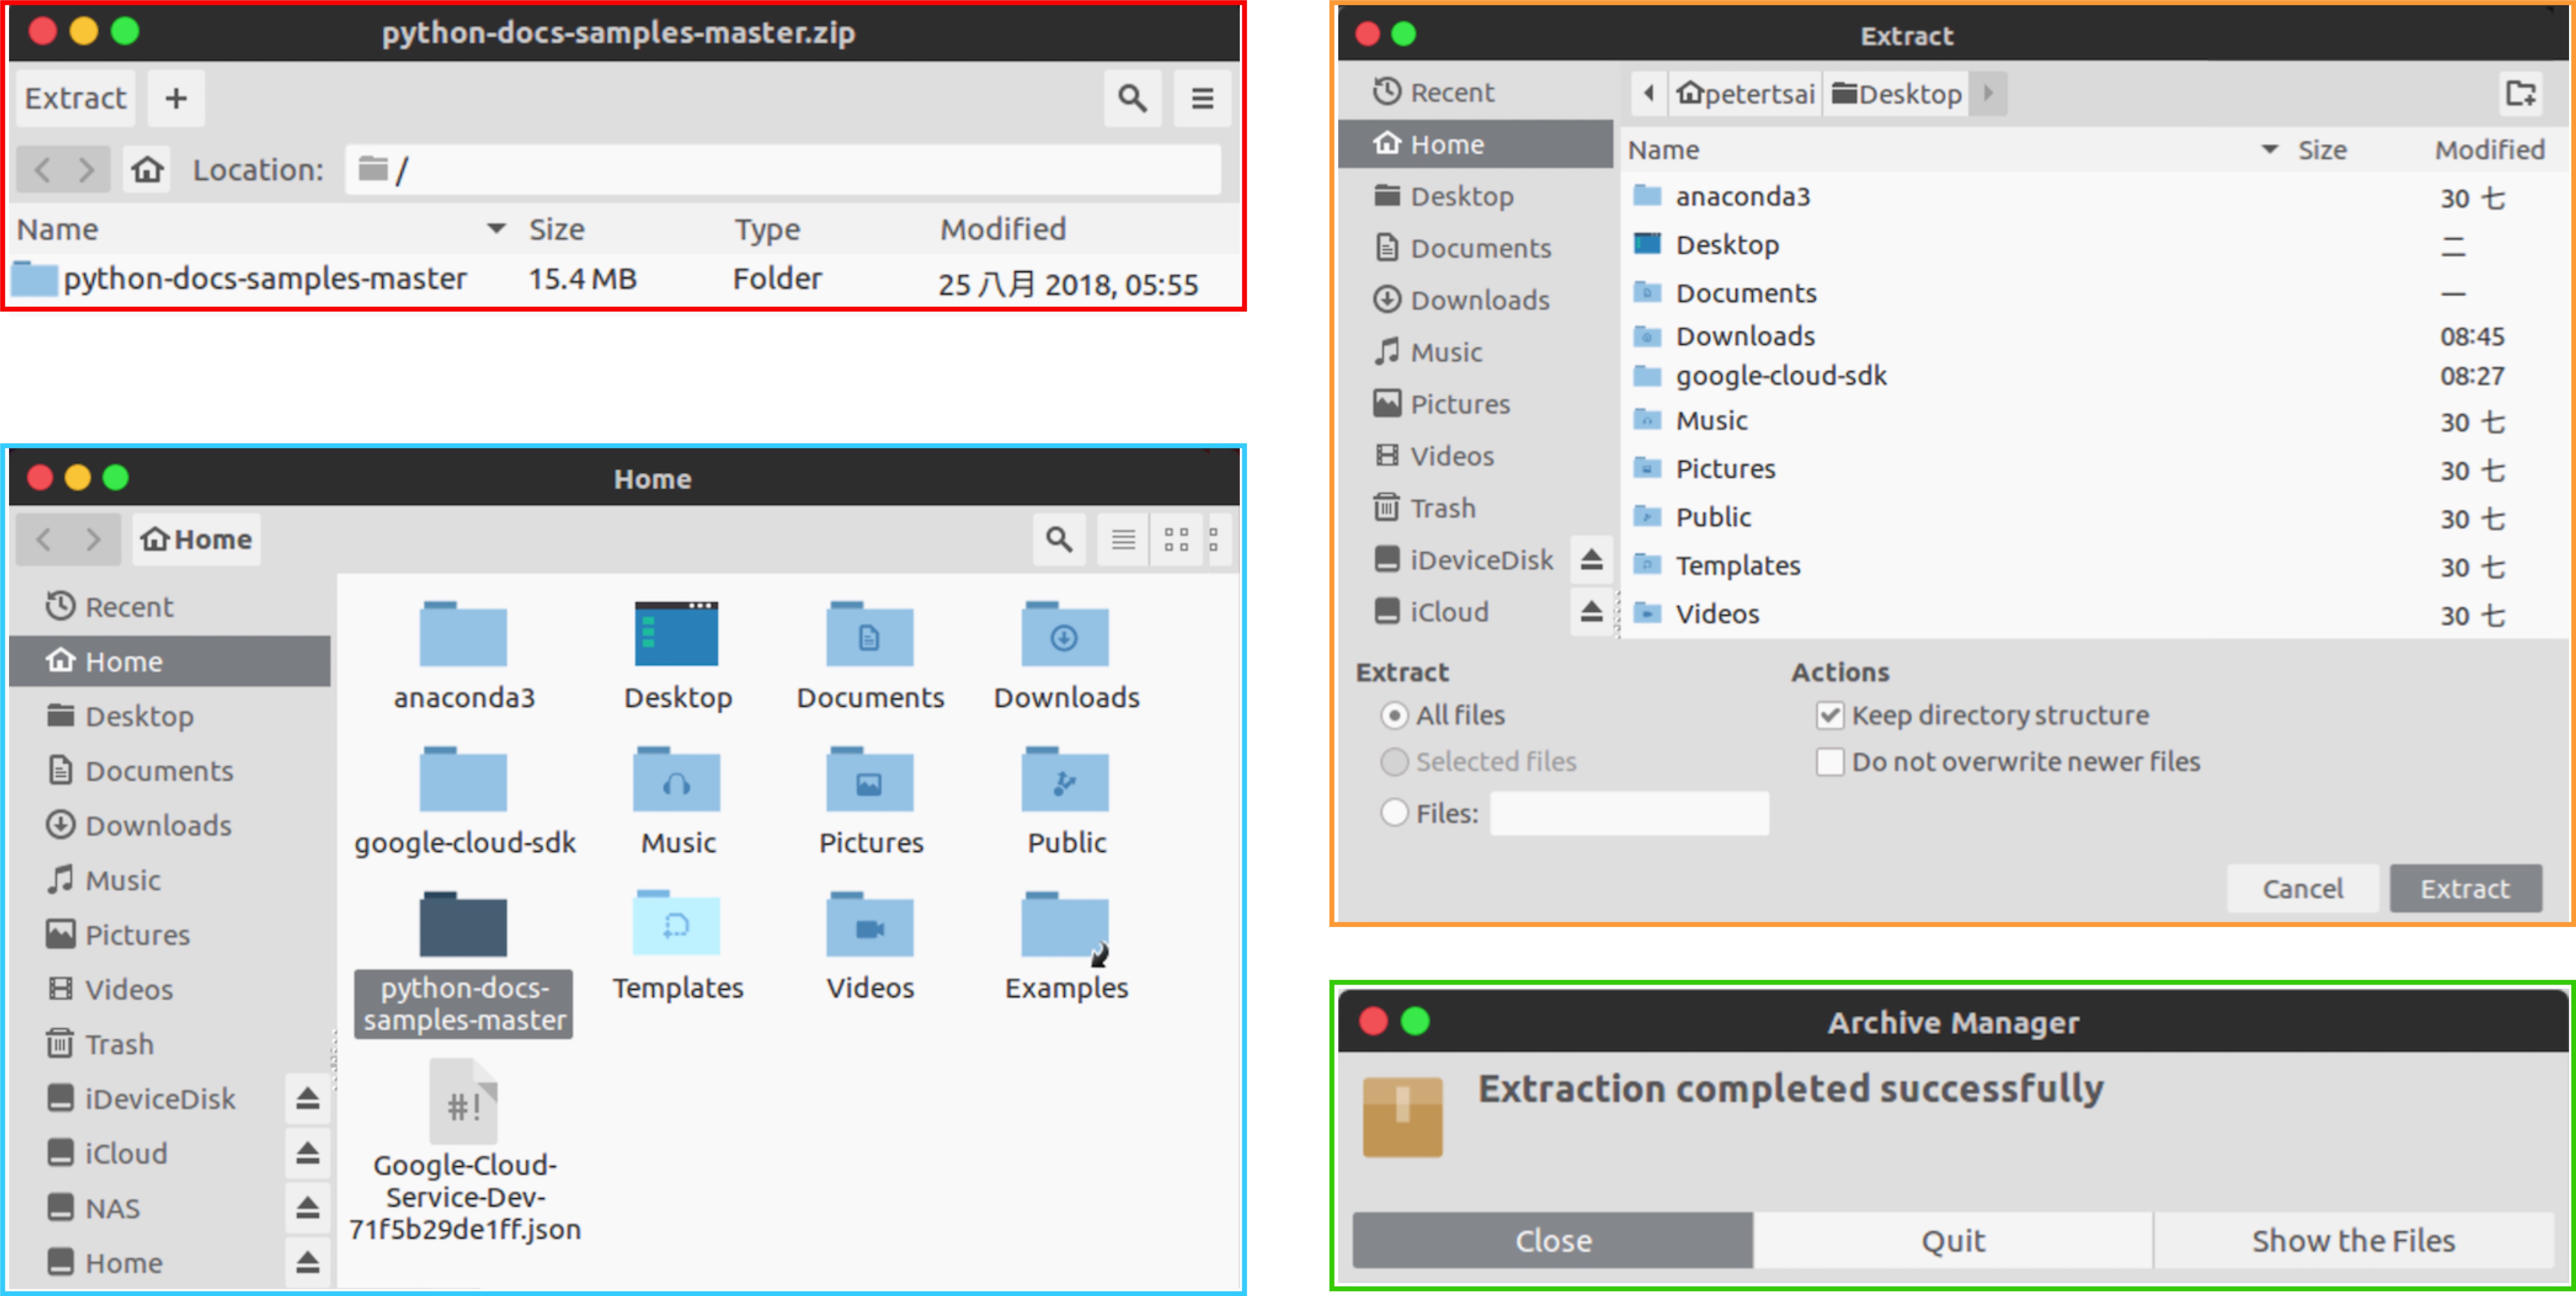
Task: Click the plus add-files button
Action: pyautogui.click(x=176, y=98)
